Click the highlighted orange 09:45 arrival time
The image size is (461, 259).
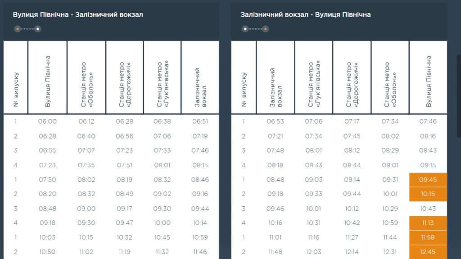428,180
